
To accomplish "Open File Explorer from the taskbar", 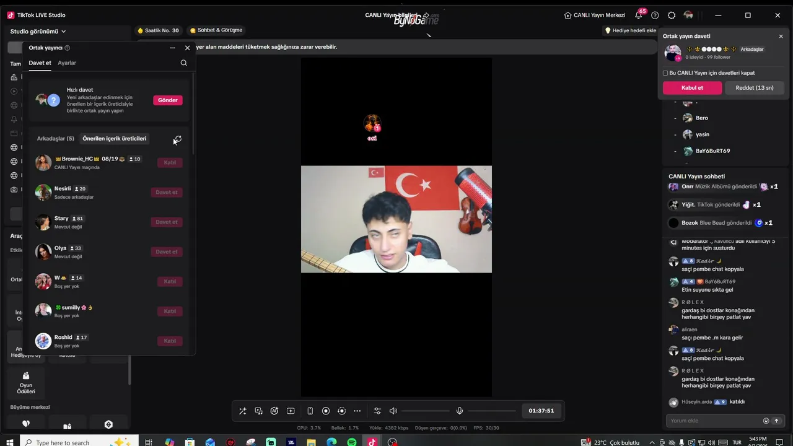I will click(311, 442).
